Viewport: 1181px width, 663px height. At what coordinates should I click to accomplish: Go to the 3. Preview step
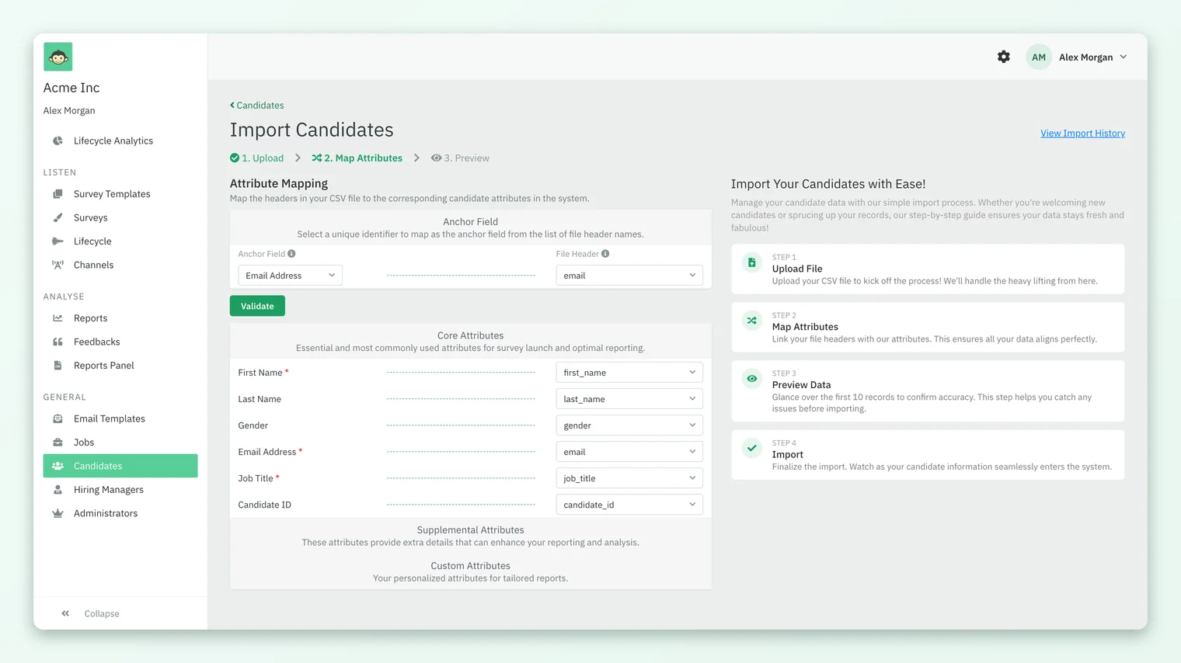click(x=460, y=158)
